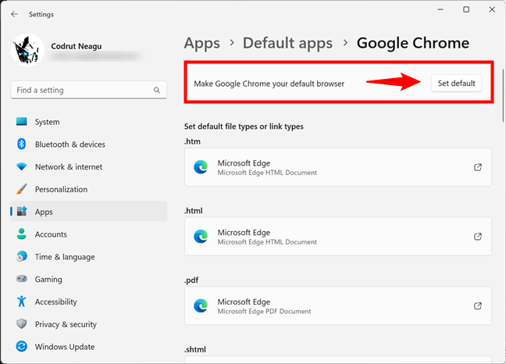Click the Personalization paintbrush icon
Screen dimensions: 506x364
[21, 190]
